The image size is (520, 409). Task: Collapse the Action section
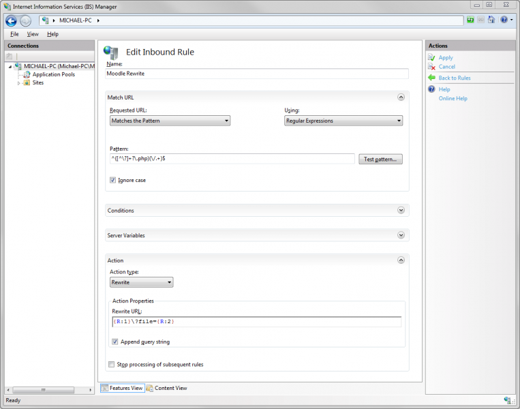401,260
